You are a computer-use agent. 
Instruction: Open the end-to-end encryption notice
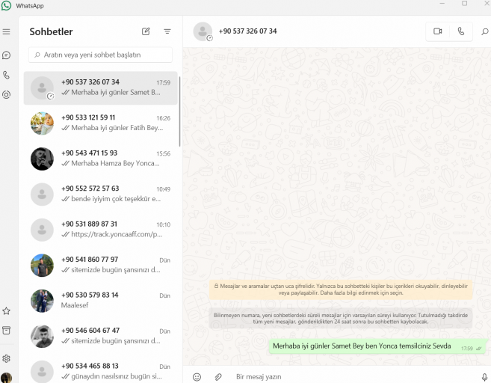[341, 289]
